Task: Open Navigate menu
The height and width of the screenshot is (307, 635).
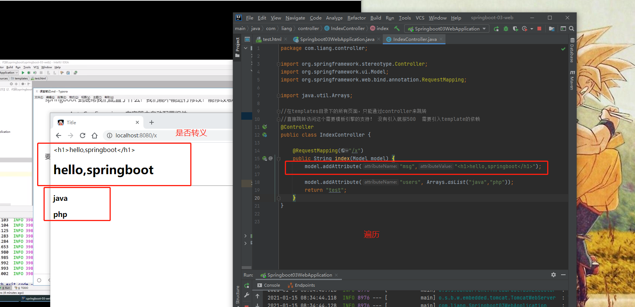Action: tap(295, 18)
